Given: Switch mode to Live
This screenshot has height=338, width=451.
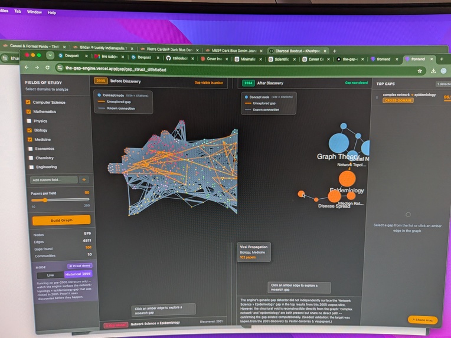Looking at the screenshot, I should (50, 275).
